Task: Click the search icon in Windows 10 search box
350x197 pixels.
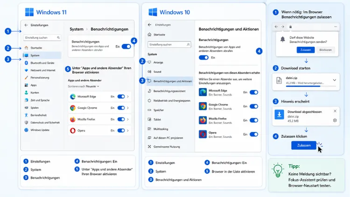Action: [188, 44]
